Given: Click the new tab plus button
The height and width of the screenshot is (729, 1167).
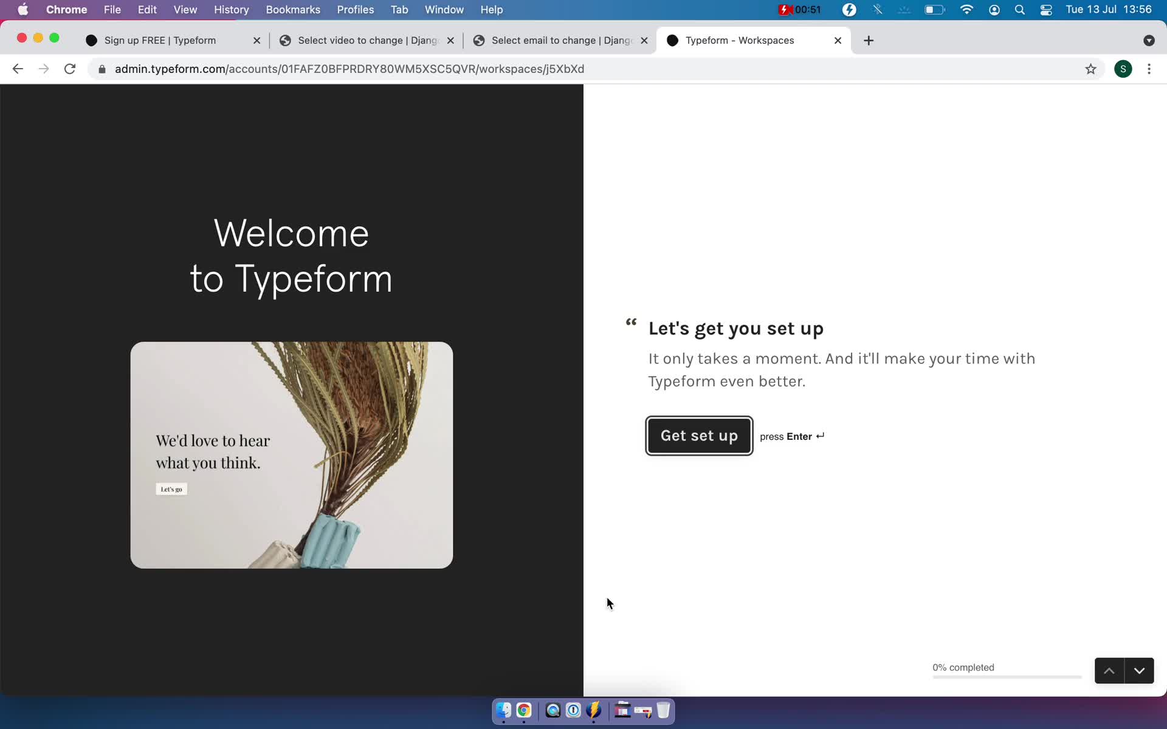Looking at the screenshot, I should (x=869, y=39).
